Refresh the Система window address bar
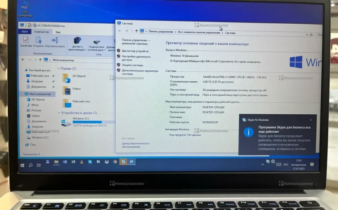338x210 pixels. pyautogui.click(x=311, y=34)
